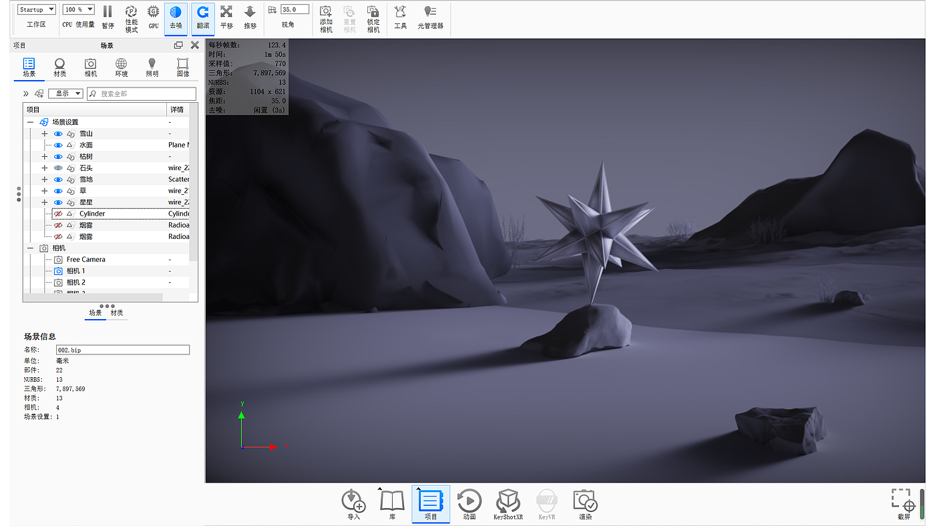
Task: Enable performance mode (性能模式)
Action: 132,18
